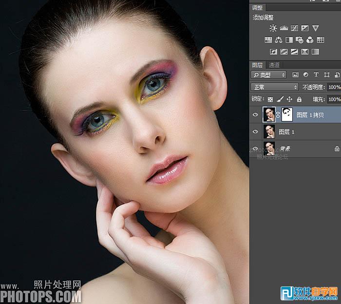Select the 背景 layer thumbnail
Screen dimensions: 341x304
pos(269,148)
